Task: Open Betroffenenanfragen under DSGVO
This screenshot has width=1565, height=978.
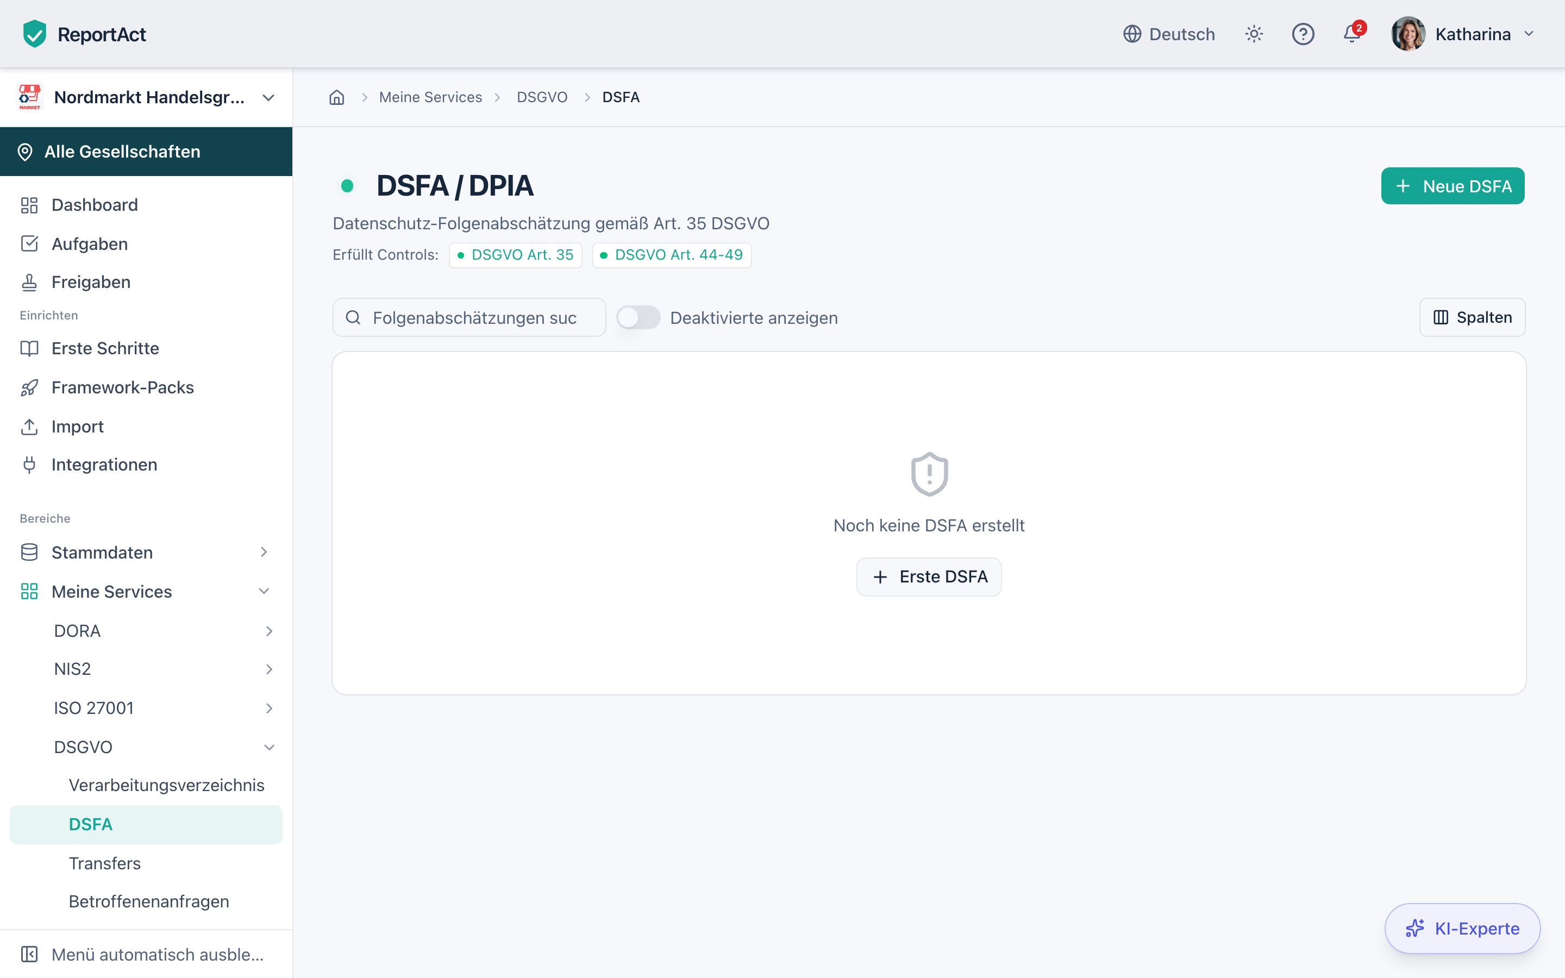Action: [x=146, y=902]
